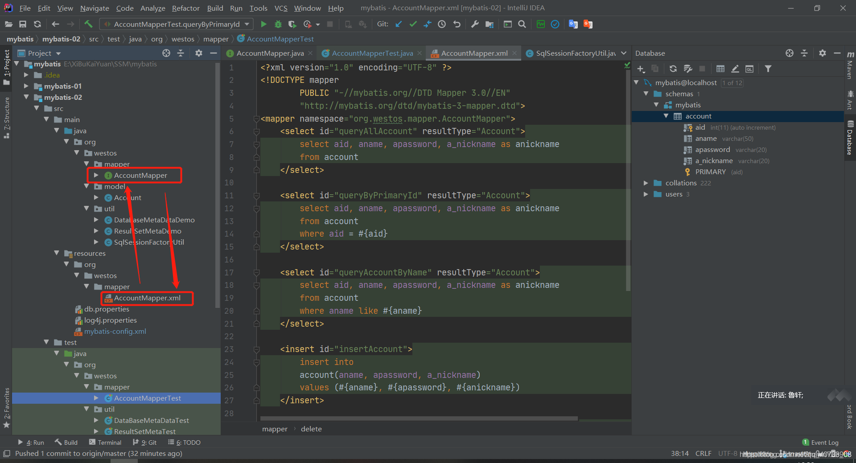The image size is (856, 463).
Task: Build project with the hammer icon
Action: pyautogui.click(x=88, y=24)
